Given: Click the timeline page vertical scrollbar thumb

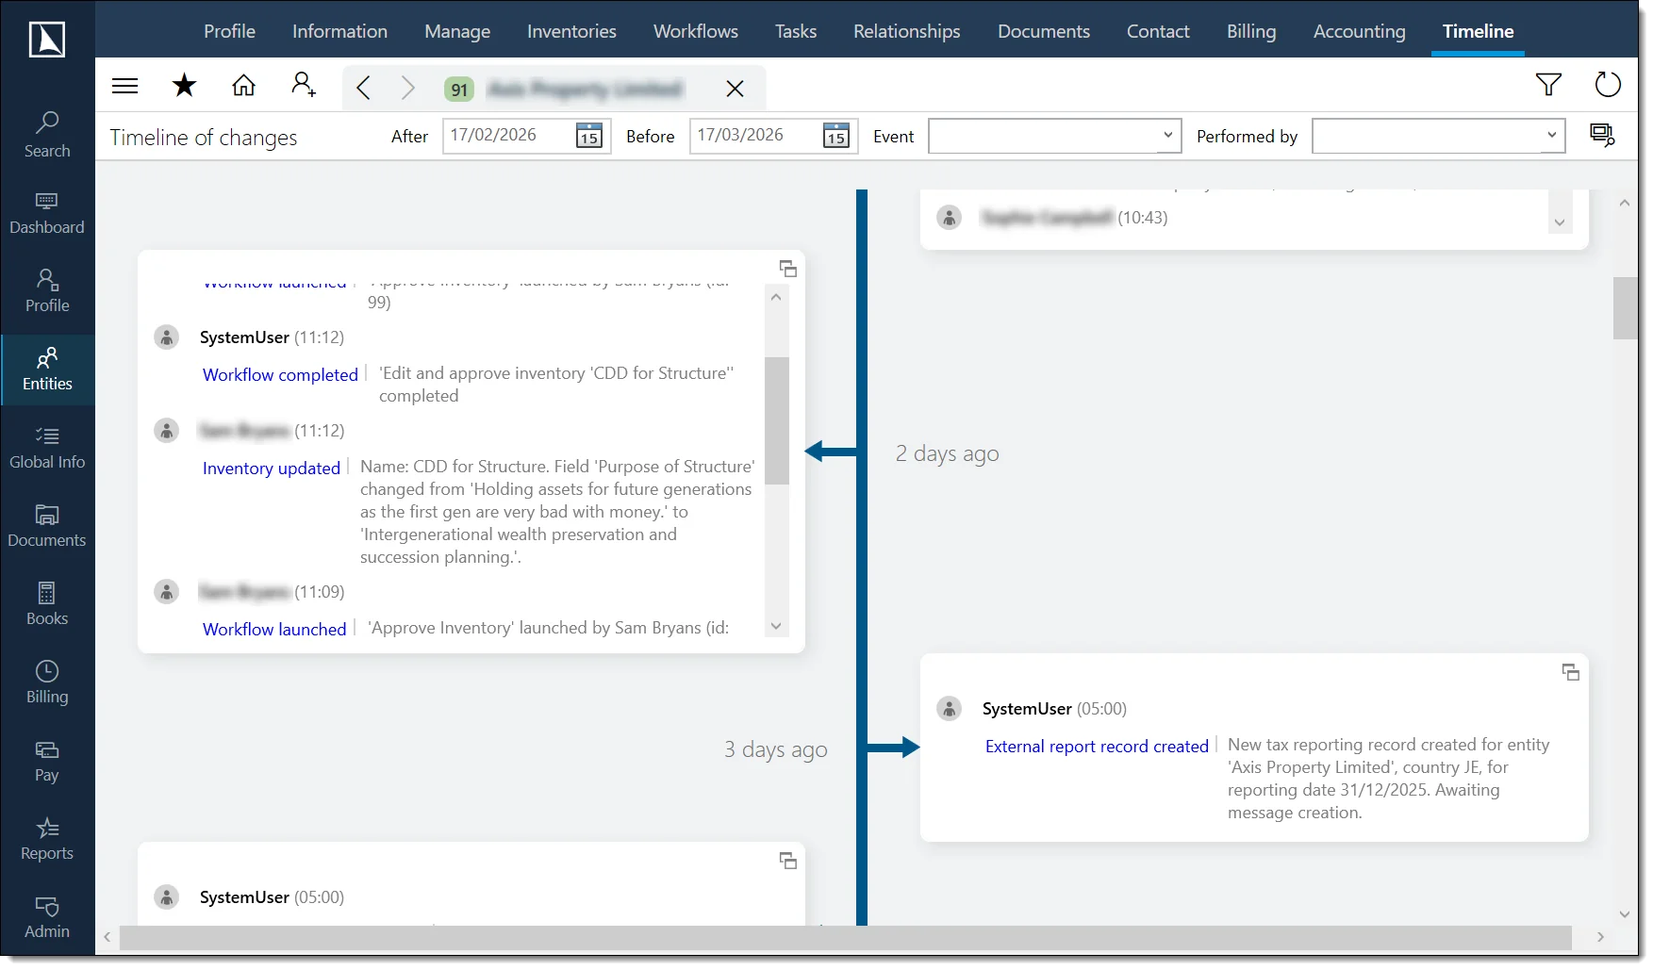Looking at the screenshot, I should (x=1625, y=307).
